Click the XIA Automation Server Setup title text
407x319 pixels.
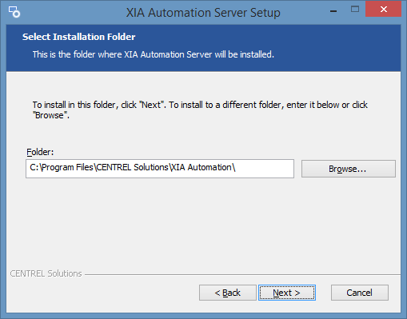pyautogui.click(x=203, y=13)
